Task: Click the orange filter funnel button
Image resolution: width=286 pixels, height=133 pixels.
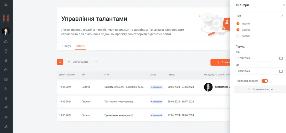Action: [x=60, y=62]
